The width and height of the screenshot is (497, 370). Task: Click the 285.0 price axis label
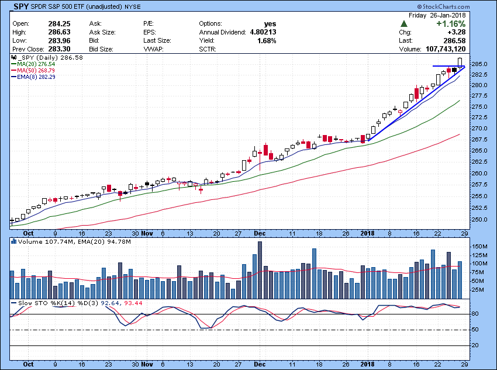click(x=479, y=64)
